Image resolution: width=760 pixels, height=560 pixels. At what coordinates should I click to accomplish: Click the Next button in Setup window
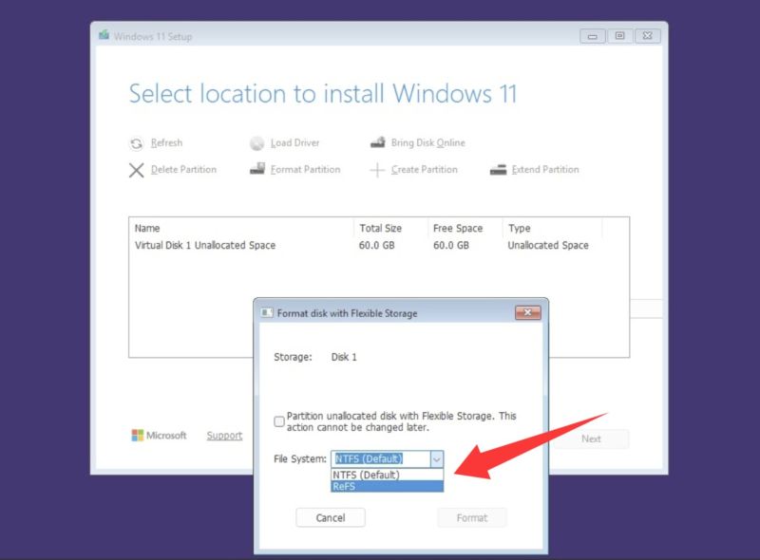click(591, 439)
